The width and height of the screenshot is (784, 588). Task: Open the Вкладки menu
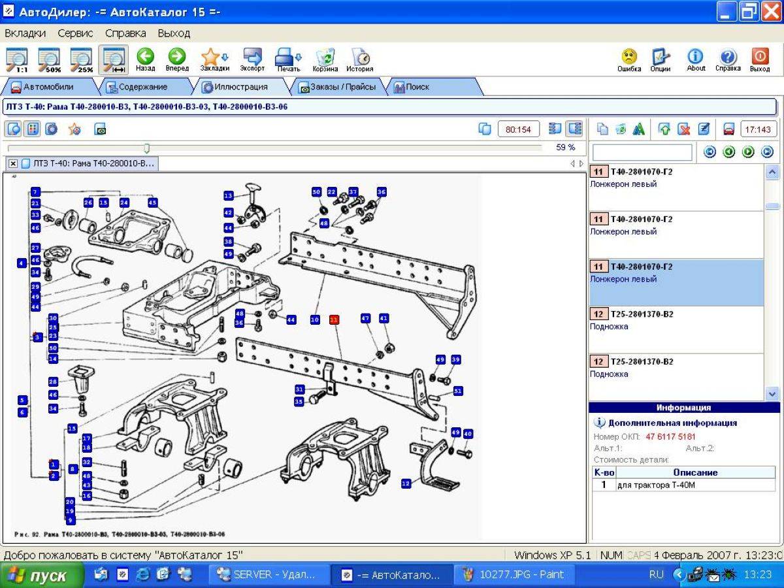(x=25, y=33)
